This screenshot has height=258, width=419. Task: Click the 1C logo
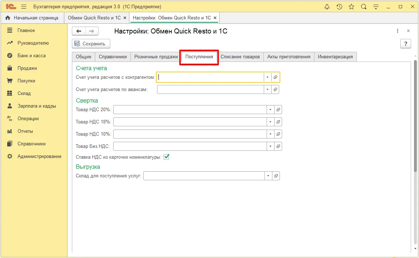click(11, 7)
